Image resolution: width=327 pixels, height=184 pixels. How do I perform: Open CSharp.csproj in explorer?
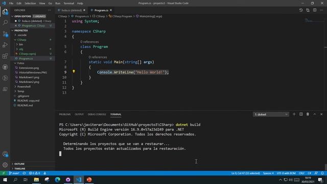27,54
